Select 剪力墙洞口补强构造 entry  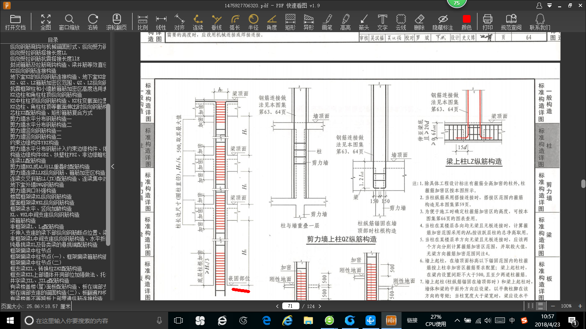pos(33,191)
